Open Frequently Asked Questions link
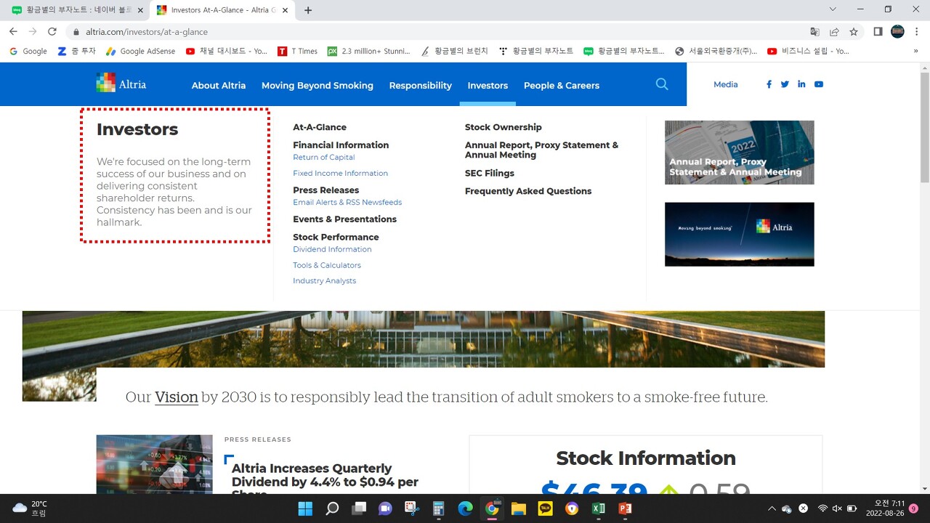Screen dimensions: 930x523 click(528, 191)
